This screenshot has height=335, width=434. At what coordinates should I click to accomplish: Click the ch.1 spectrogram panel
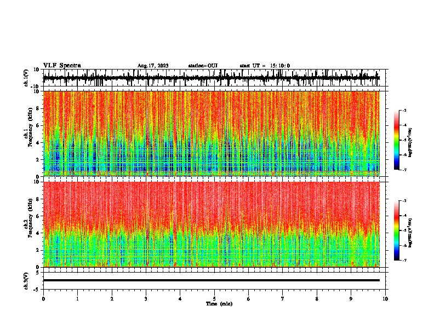[x=212, y=134]
